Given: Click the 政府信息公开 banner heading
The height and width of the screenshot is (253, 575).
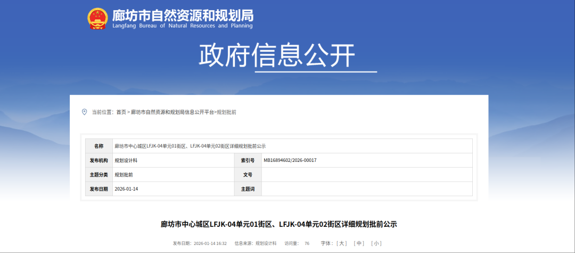Looking at the screenshot, I should (277, 55).
